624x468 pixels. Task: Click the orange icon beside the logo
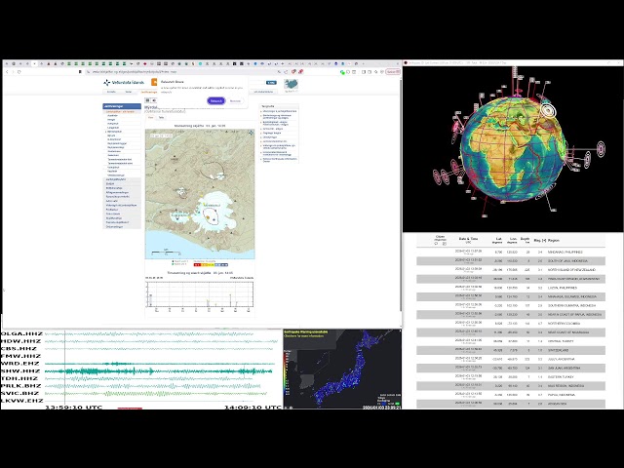click(154, 82)
